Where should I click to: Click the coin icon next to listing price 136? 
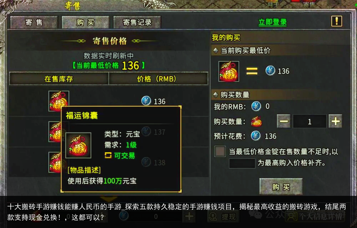click(146, 101)
